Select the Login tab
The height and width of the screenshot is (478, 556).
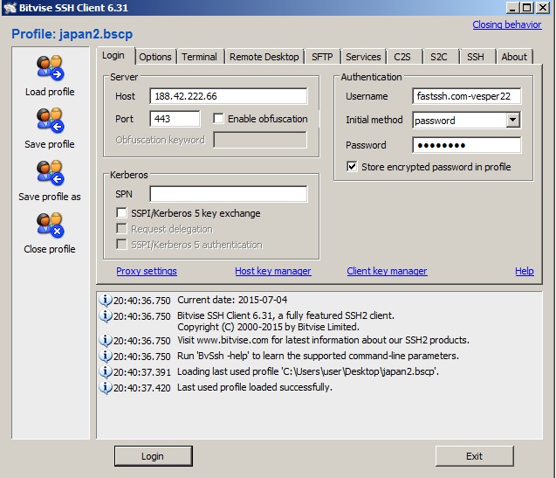point(113,55)
